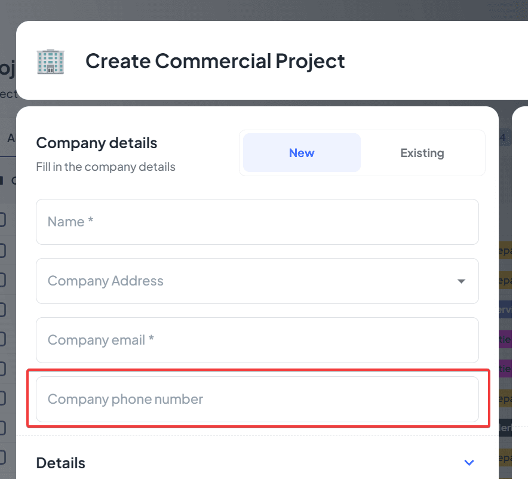Switch to the Existing company tab
The height and width of the screenshot is (479, 528).
(422, 153)
